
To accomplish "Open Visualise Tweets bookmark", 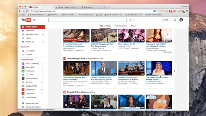I will point(67,15).
